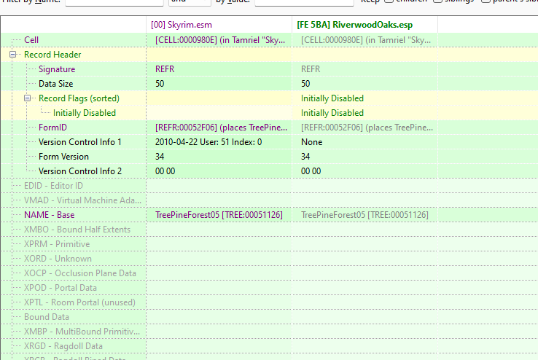The height and width of the screenshot is (360, 538).
Task: Collapse the Record Header node
Action: tap(12, 55)
